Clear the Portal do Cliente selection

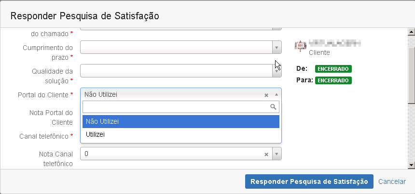click(x=266, y=95)
